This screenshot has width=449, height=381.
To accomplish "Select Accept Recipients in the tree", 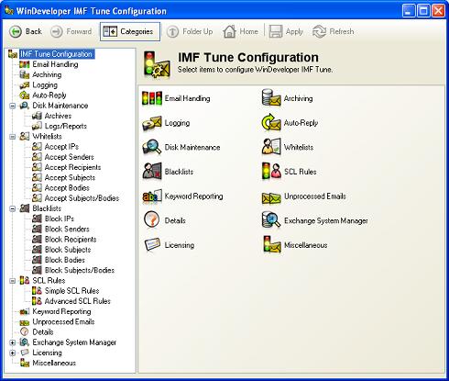I will [x=72, y=167].
